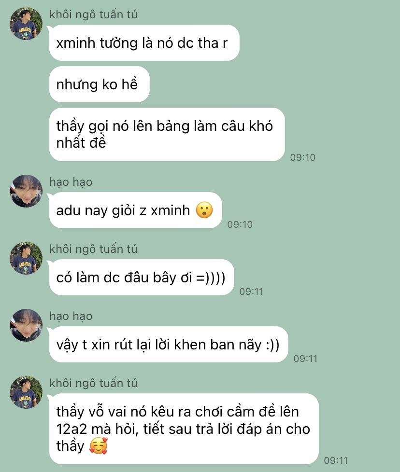Select the "nhưng ko hề" message bubble
The height and width of the screenshot is (472, 400).
[x=100, y=84]
